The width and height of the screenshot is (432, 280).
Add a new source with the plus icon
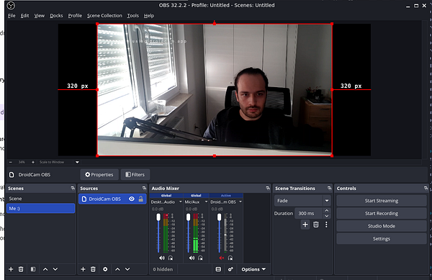click(x=83, y=269)
